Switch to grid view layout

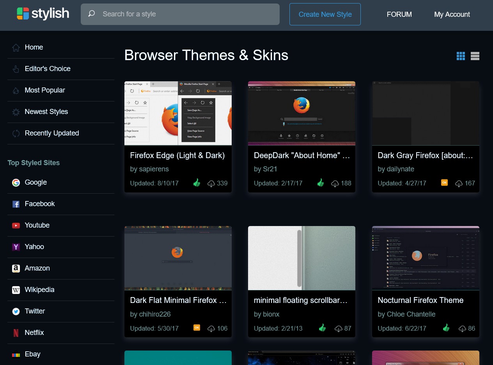click(x=461, y=56)
